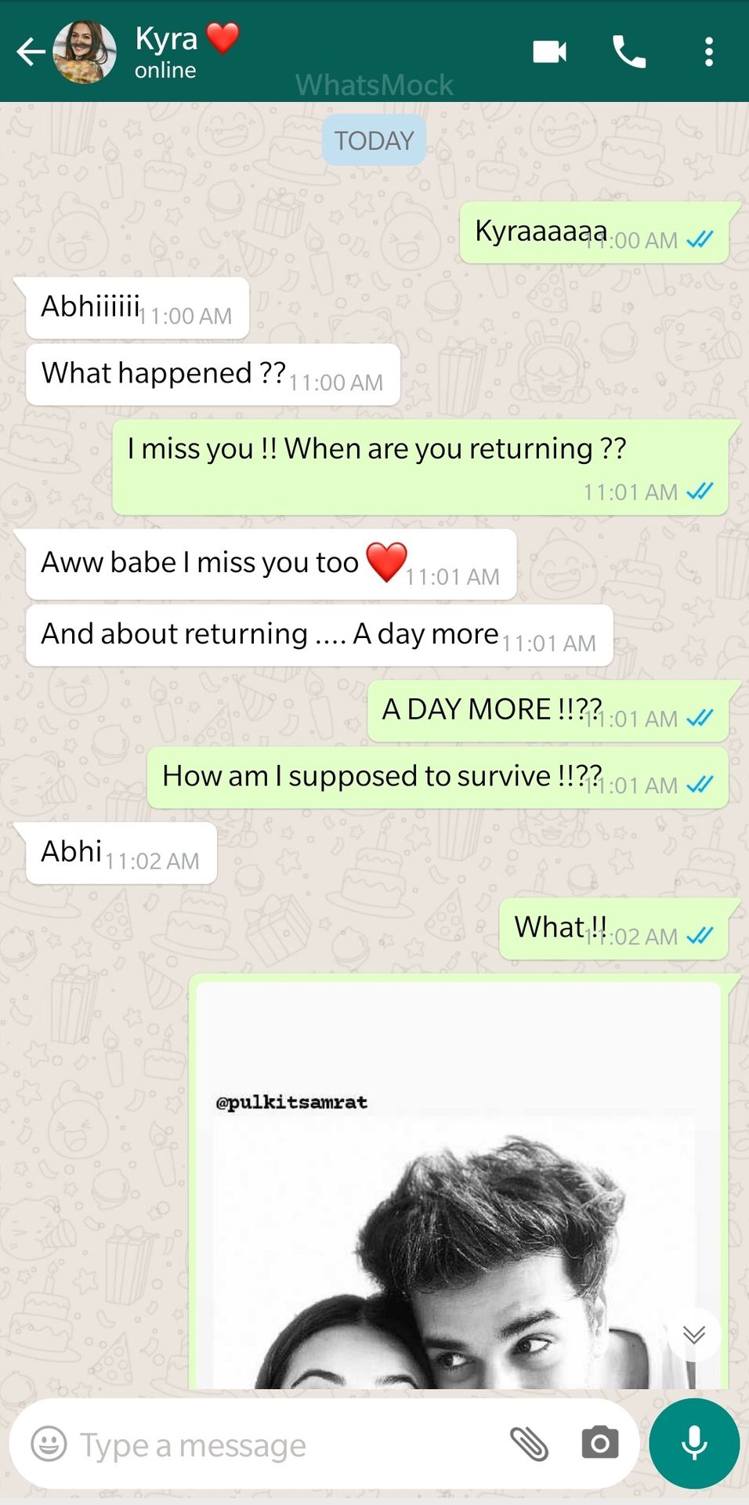Open Kyra's profile picture
This screenshot has height=1505, width=749.
tap(85, 52)
